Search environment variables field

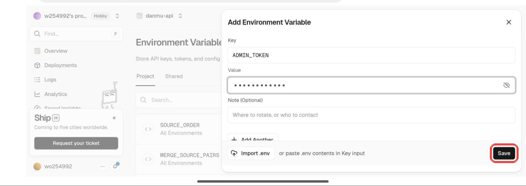pyautogui.click(x=179, y=100)
